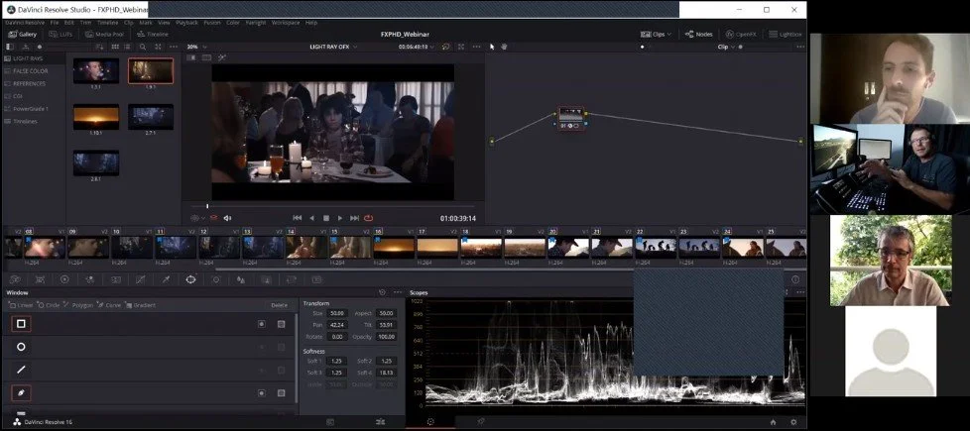Select the square linear window shape

click(21, 323)
